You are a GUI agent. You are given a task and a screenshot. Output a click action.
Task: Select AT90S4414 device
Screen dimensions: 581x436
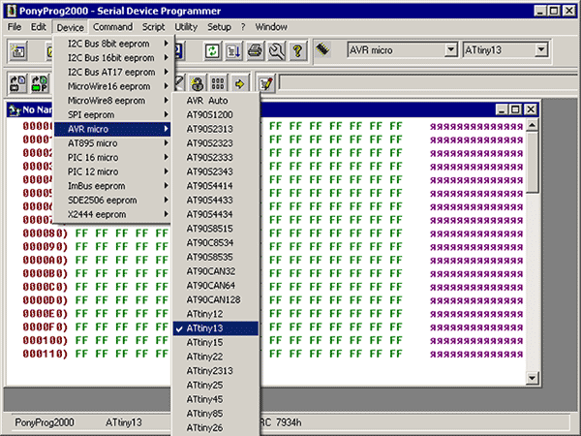[x=216, y=186]
